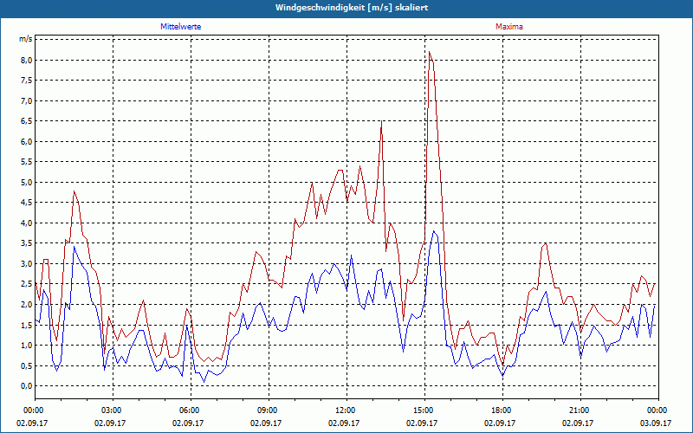Image resolution: width=693 pixels, height=433 pixels.
Task: Click the 7,0 y-axis value
Action: pyautogui.click(x=27, y=100)
